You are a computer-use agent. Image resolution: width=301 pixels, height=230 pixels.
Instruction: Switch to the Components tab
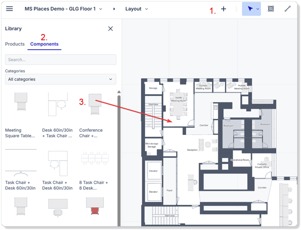(x=44, y=44)
